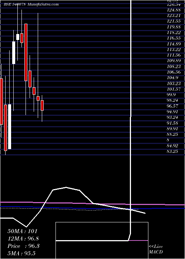This screenshot has width=185, height=259.
Task: Select the 89.91 price level
Action: 172,128
